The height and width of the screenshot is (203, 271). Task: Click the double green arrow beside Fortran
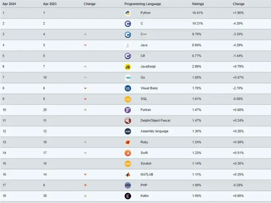click(x=85, y=110)
